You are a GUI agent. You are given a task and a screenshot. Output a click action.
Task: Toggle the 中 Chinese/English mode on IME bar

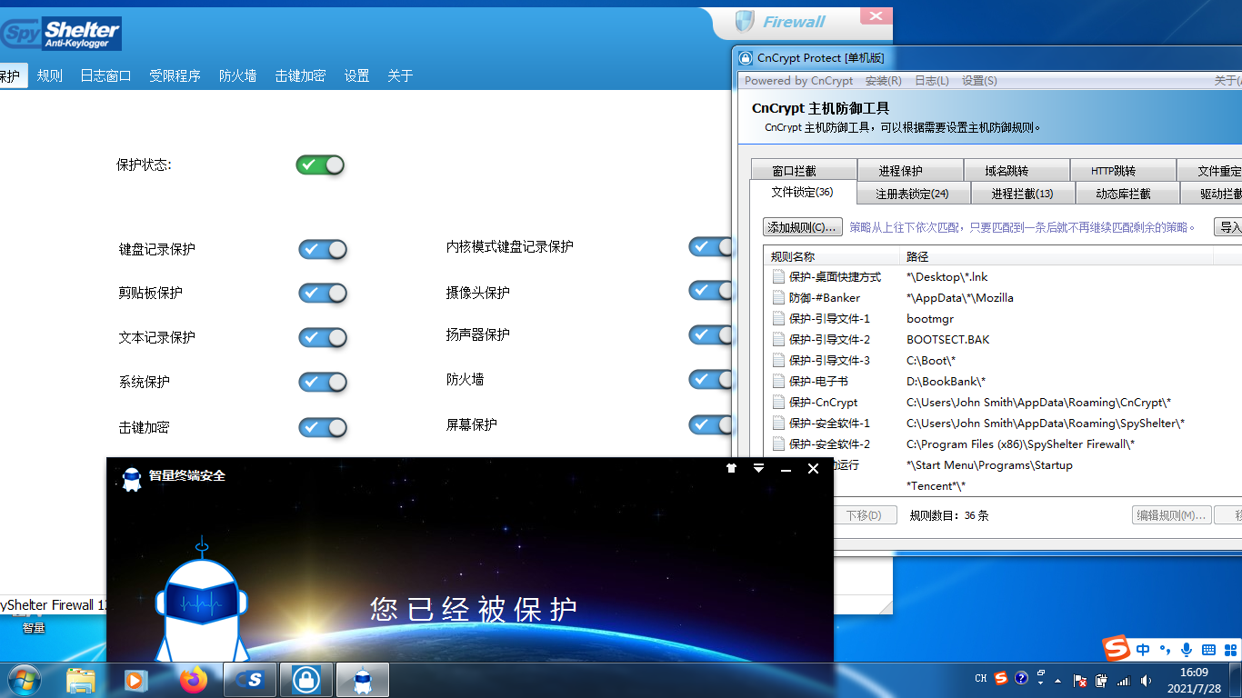(1143, 650)
